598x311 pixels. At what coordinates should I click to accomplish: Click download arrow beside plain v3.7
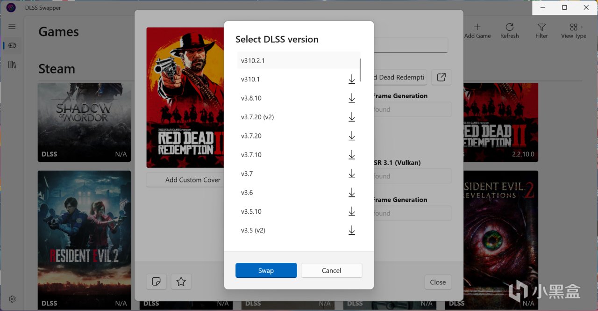[x=352, y=174]
